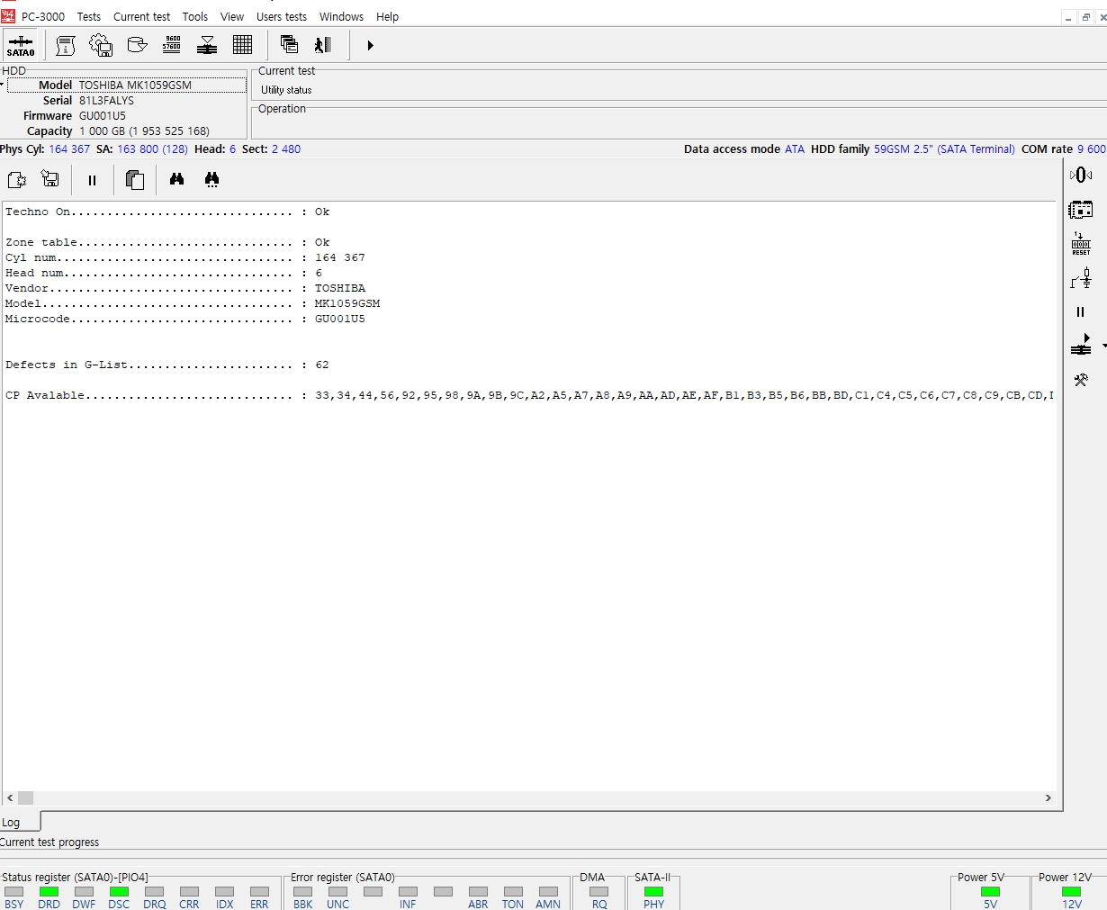Click the Data access mode ATA value
1107x910 pixels.
coord(795,149)
